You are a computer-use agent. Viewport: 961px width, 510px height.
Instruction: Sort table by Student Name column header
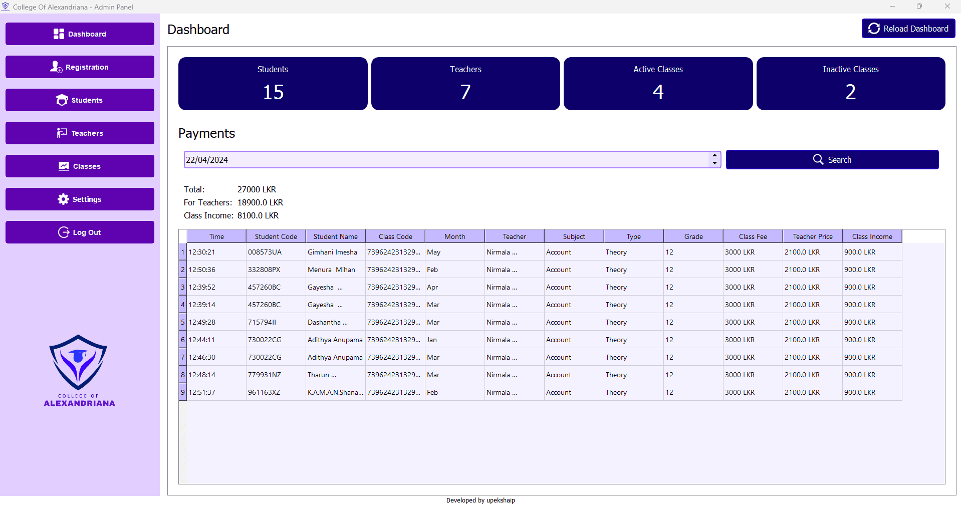click(x=335, y=236)
